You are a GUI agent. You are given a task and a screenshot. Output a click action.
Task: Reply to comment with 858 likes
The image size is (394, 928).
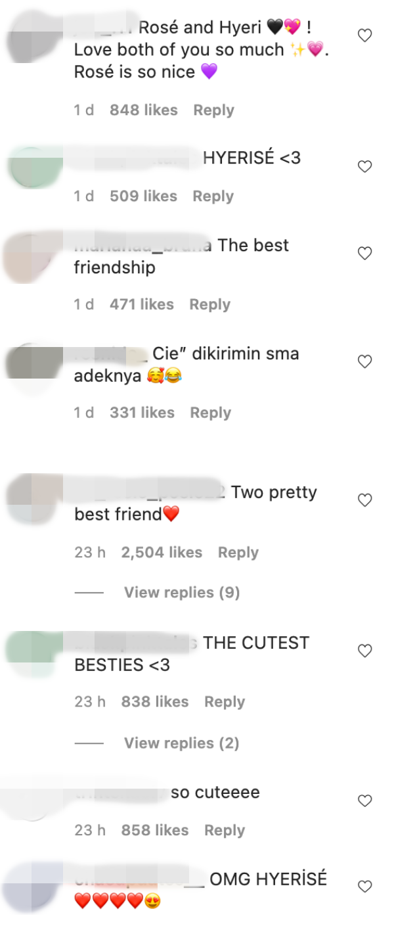pos(225,831)
